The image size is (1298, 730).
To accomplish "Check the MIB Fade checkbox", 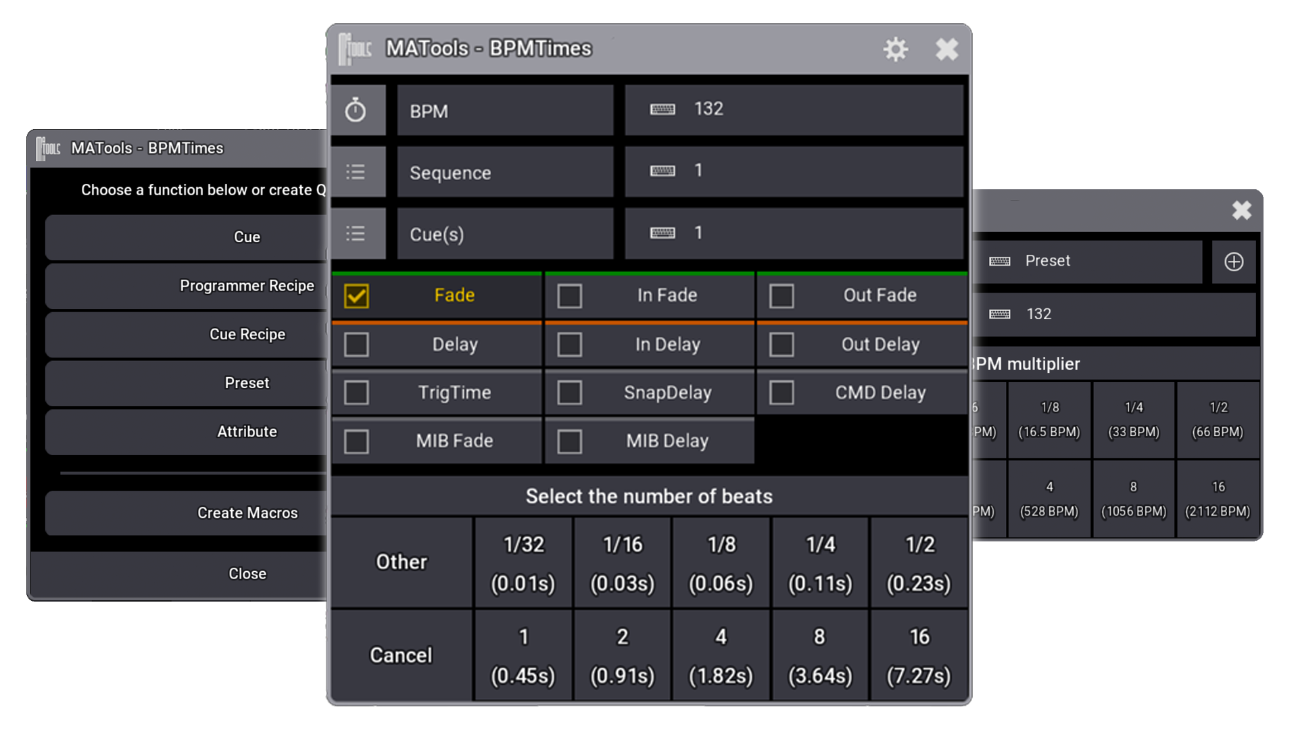I will pyautogui.click(x=356, y=441).
